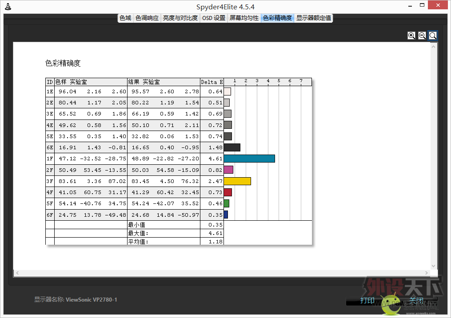This screenshot has width=451, height=318.
Task: Click the 结果 实验室 column header
Action: (x=164, y=82)
